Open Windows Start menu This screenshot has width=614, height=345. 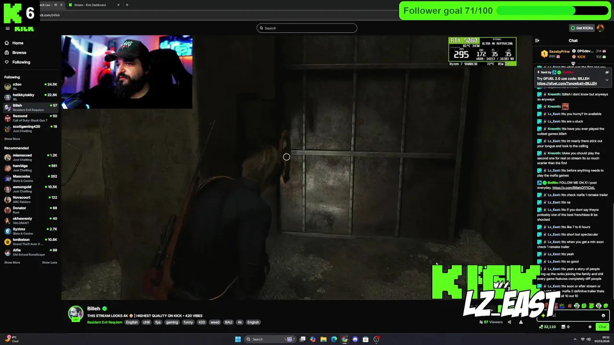238,339
